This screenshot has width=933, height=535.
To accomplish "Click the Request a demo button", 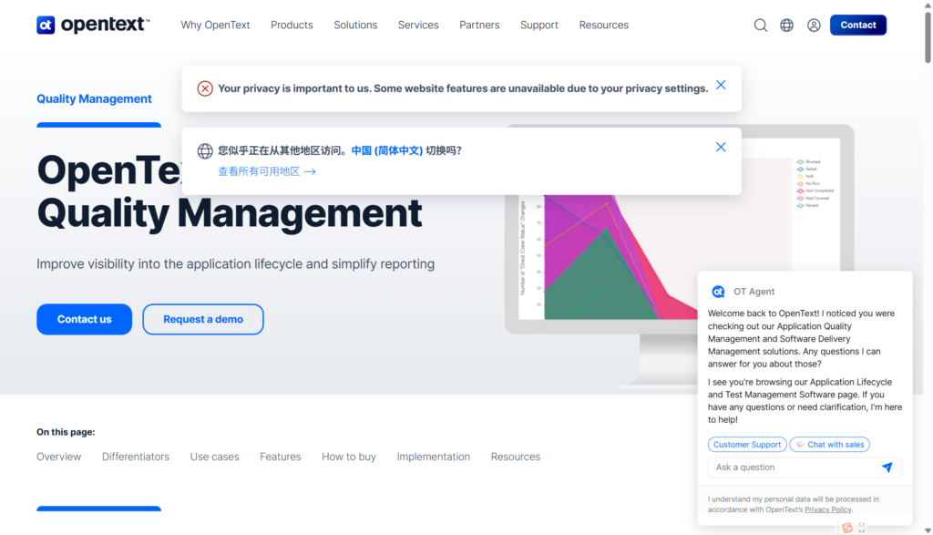I will [x=203, y=319].
